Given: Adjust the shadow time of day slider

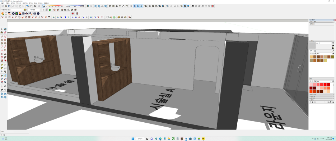Looking at the screenshot, I should (75, 6).
